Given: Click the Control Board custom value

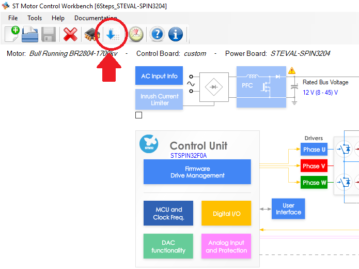Looking at the screenshot, I should (195, 53).
